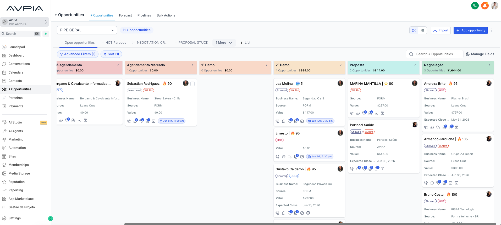Image resolution: width=501 pixels, height=225 pixels.
Task: Select the PROPOSAL STUCK view tab
Action: point(191,43)
